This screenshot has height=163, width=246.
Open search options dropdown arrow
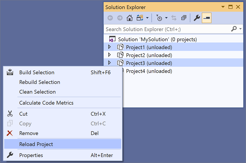[x=240, y=29]
